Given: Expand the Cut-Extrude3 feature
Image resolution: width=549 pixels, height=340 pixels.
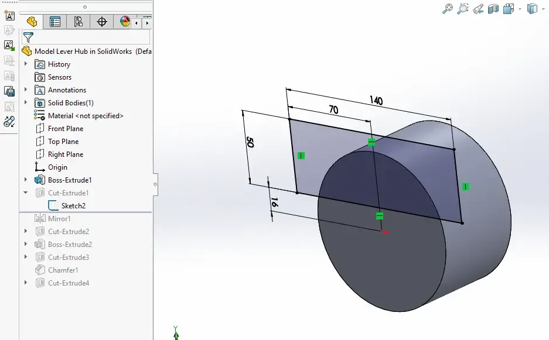Looking at the screenshot, I should (x=26, y=257).
